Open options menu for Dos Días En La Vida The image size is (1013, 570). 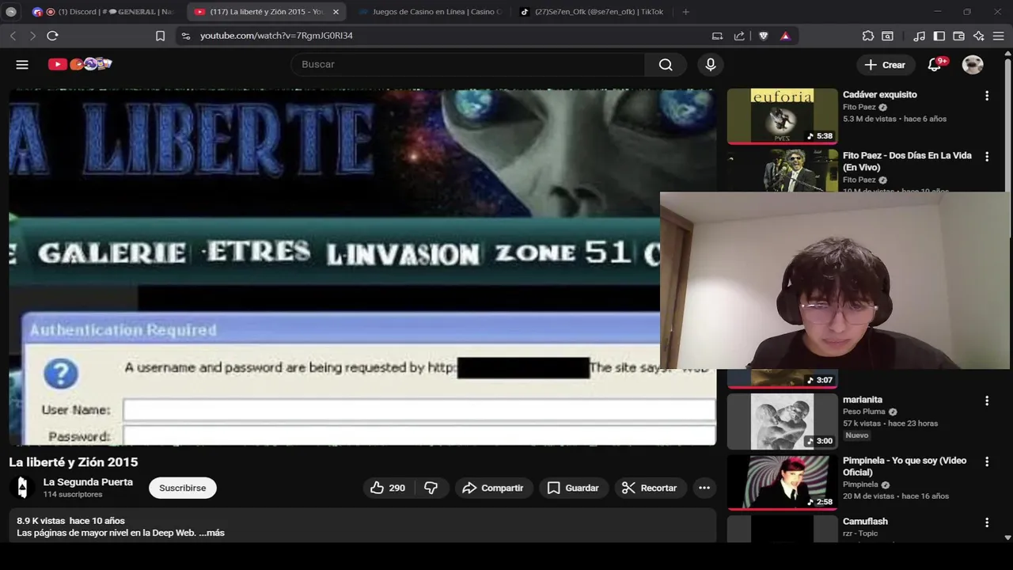click(x=987, y=157)
